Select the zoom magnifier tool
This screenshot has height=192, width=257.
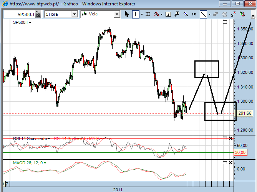[186, 14]
